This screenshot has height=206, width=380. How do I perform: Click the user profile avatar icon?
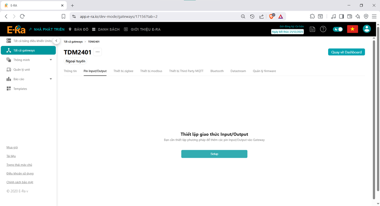pyautogui.click(x=366, y=29)
